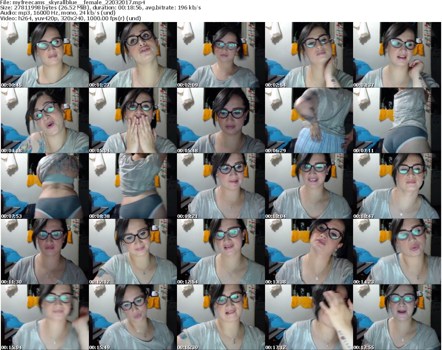Click the Audio mp3 info line

pos(58,13)
